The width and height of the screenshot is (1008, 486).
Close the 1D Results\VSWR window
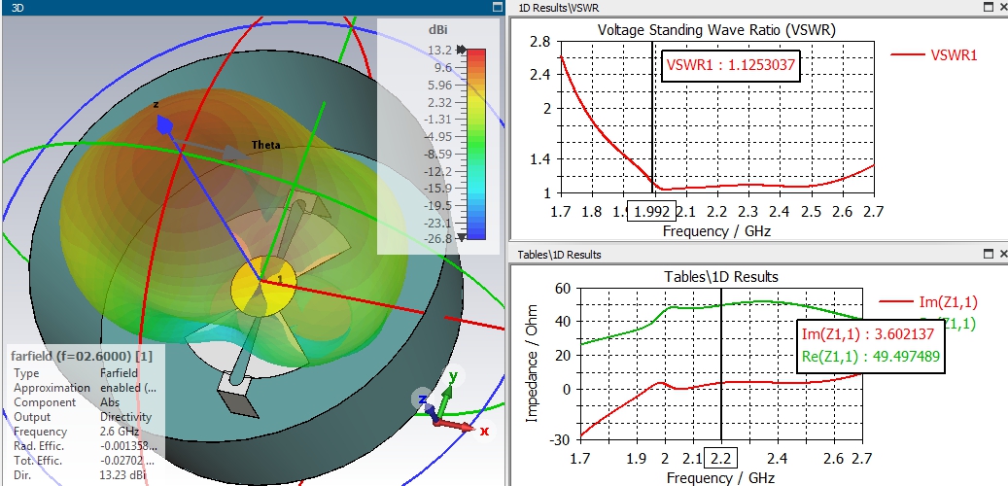(x=1003, y=7)
